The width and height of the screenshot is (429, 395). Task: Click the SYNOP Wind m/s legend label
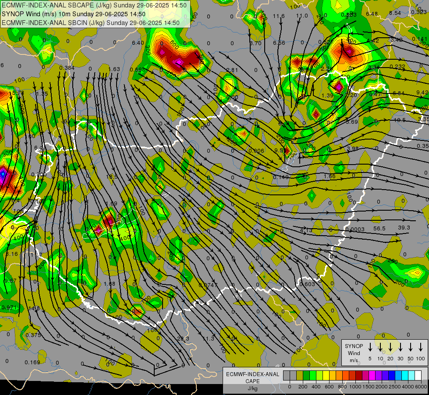coord(354,353)
